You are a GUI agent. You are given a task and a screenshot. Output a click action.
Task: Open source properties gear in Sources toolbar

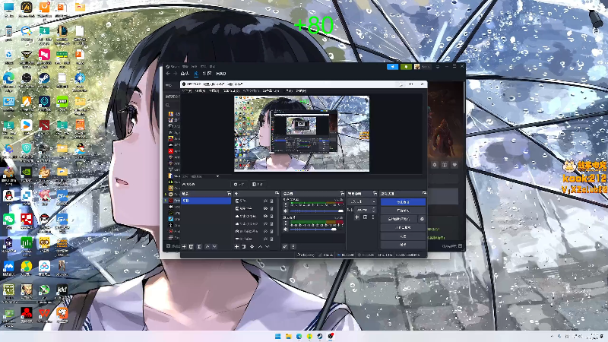tap(252, 246)
